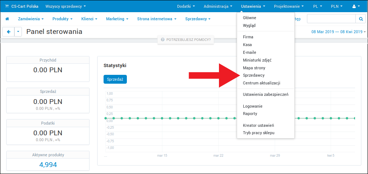Select Sprzedawcy in the Ustawienia menu
Screen dimensions: 368x174
click(x=254, y=75)
